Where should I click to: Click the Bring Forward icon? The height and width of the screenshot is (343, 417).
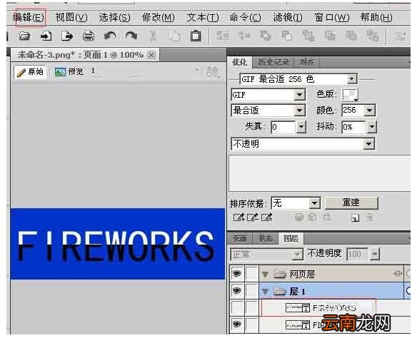pos(330,36)
